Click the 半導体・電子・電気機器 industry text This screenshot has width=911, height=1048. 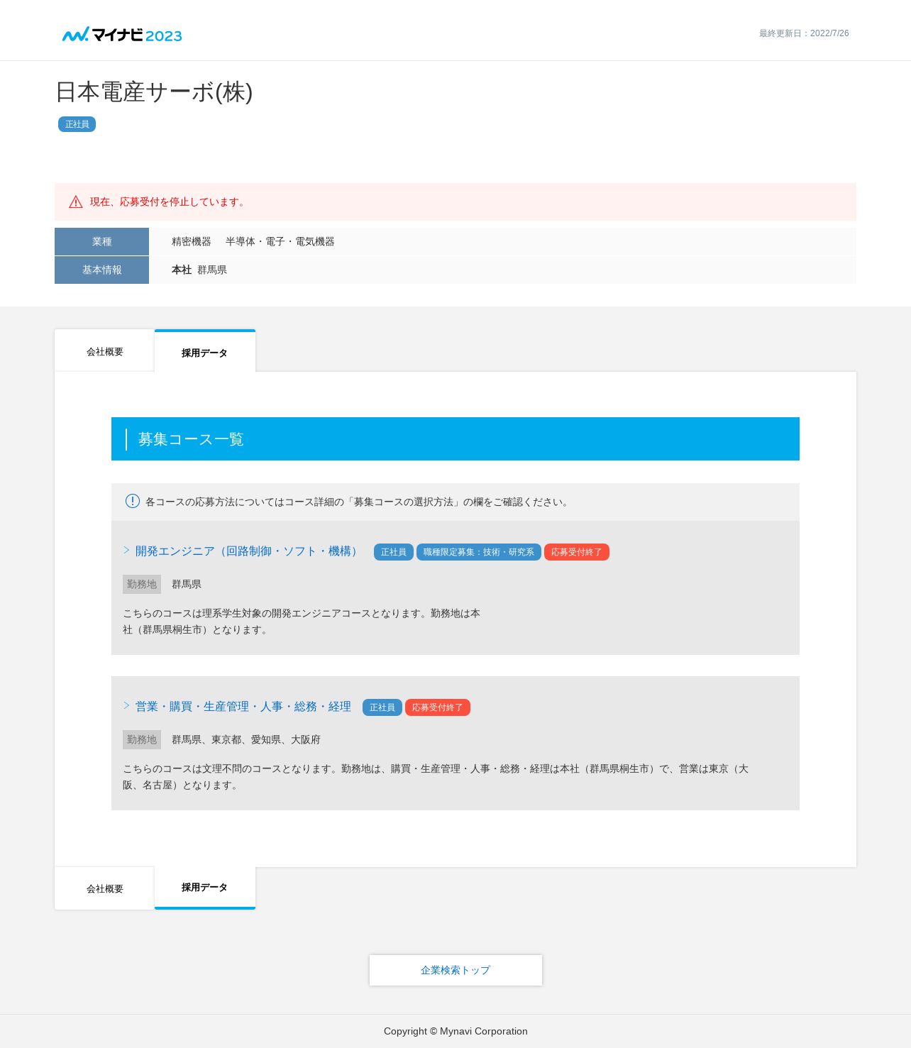click(280, 241)
